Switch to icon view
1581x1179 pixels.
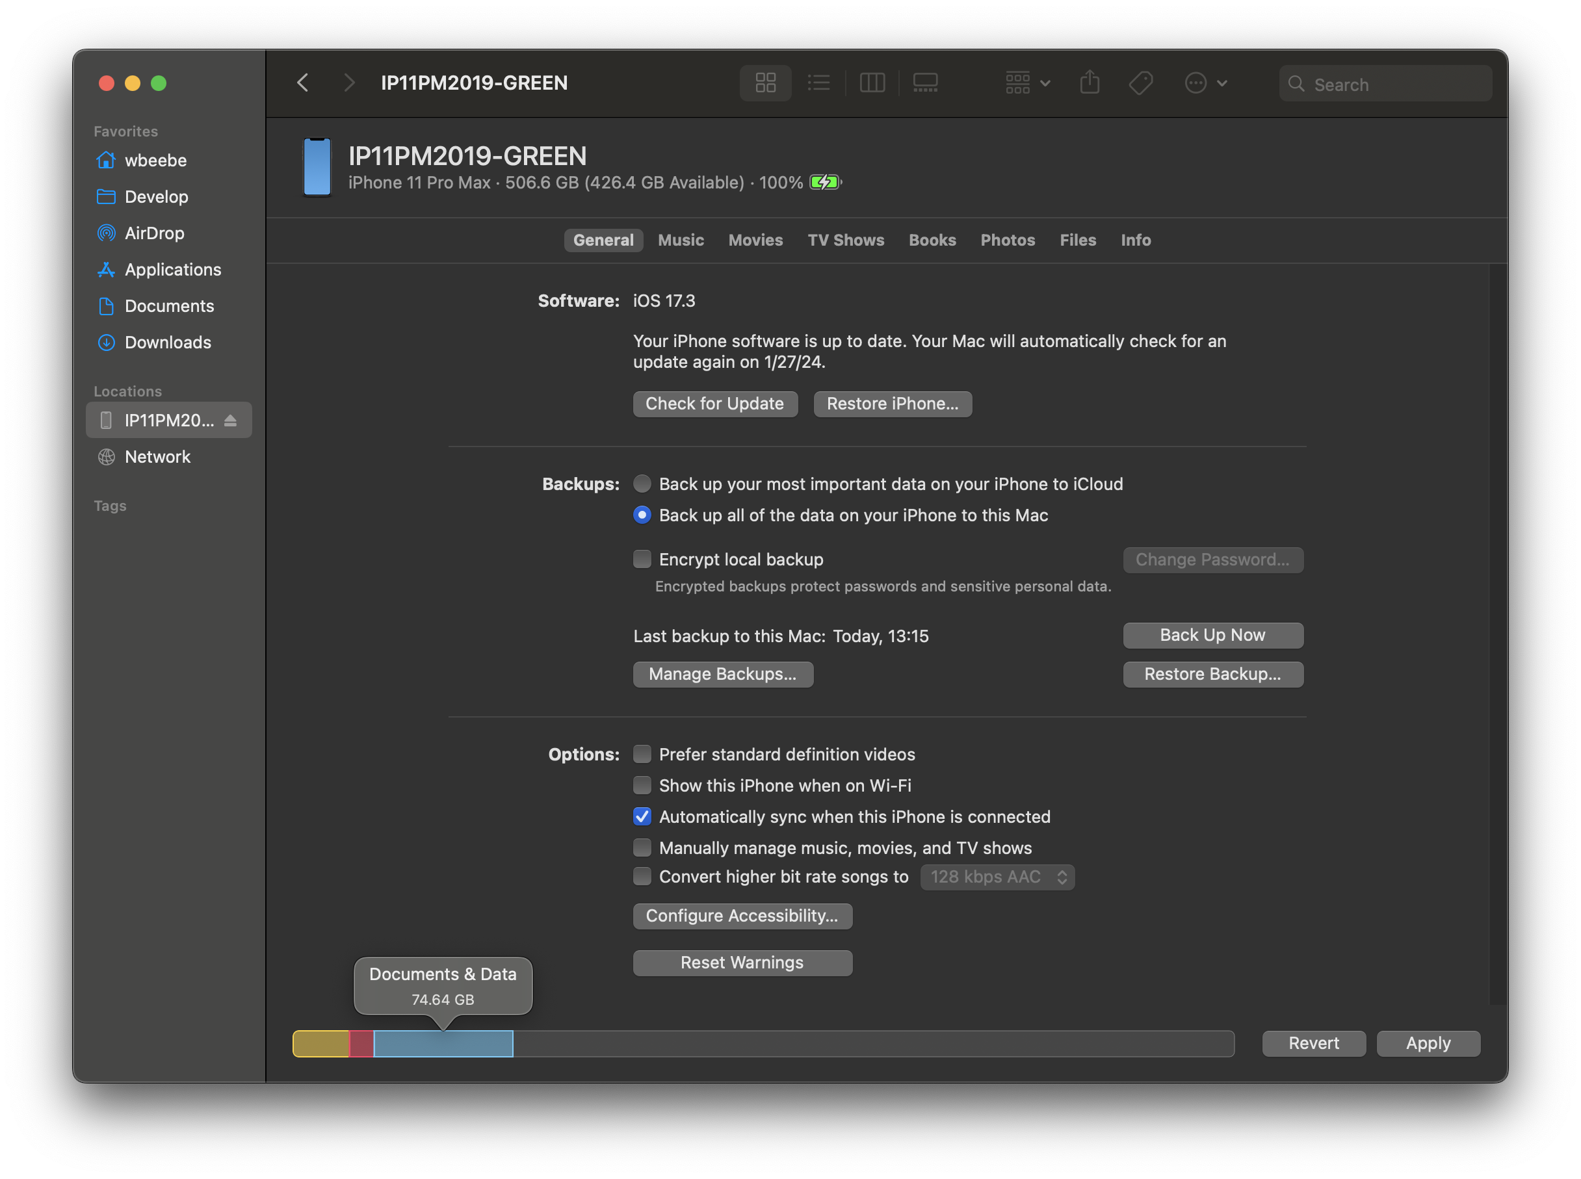coord(765,83)
